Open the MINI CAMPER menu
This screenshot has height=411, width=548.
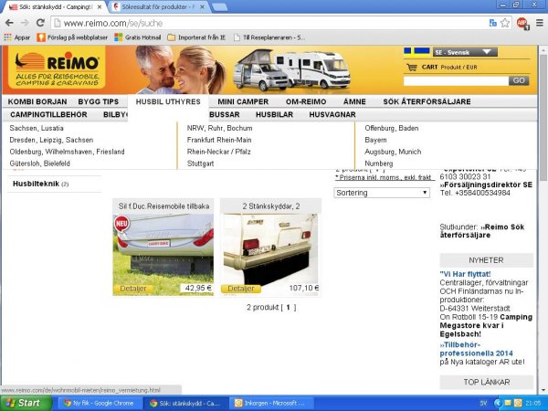click(x=243, y=101)
